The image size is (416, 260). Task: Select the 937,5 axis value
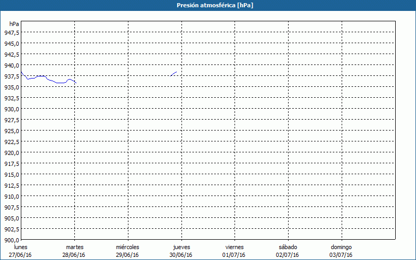11,76
